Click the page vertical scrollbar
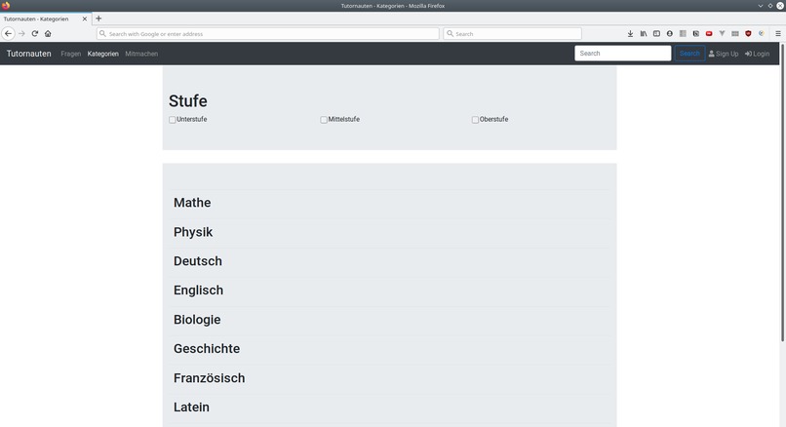The image size is (786, 427). click(782, 193)
